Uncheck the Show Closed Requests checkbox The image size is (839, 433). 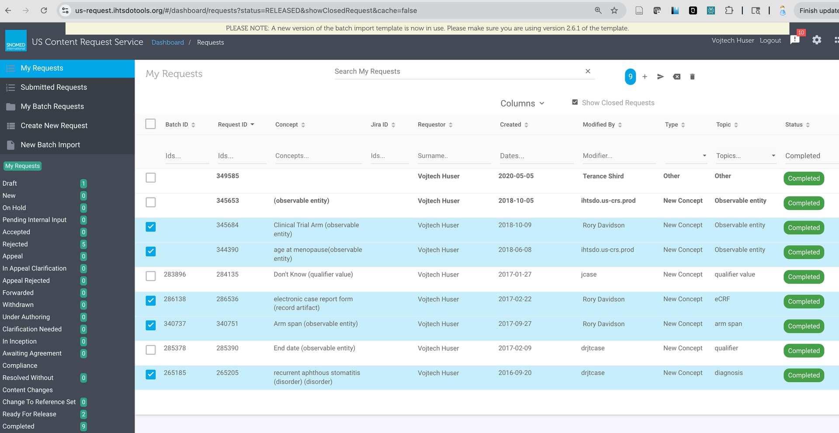click(575, 102)
